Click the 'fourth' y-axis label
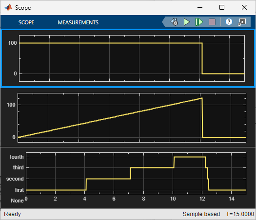The width and height of the screenshot is (256, 220). pos(17,157)
